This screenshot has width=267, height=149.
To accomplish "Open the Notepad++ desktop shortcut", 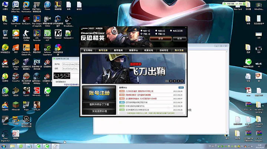I will [x=69, y=34].
